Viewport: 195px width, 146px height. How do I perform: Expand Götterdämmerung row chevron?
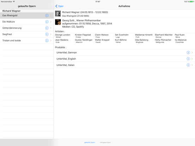pos(51,28)
